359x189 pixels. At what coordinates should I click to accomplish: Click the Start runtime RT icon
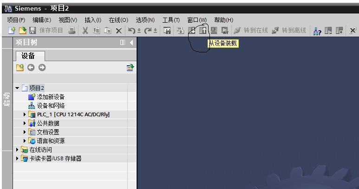(225, 31)
